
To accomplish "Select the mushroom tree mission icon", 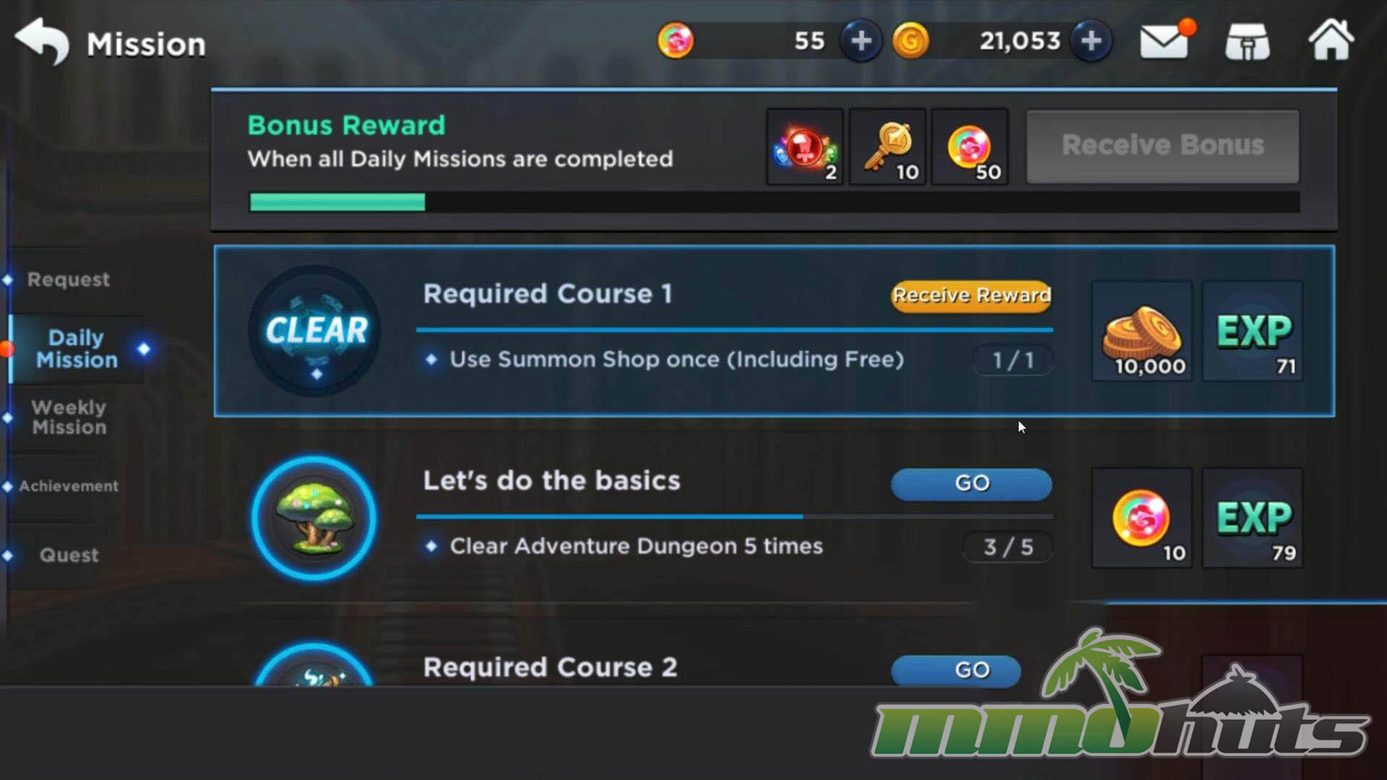I will pos(314,518).
